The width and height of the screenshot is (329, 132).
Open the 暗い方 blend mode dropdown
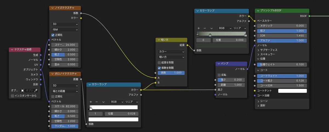pyautogui.click(x=171, y=57)
